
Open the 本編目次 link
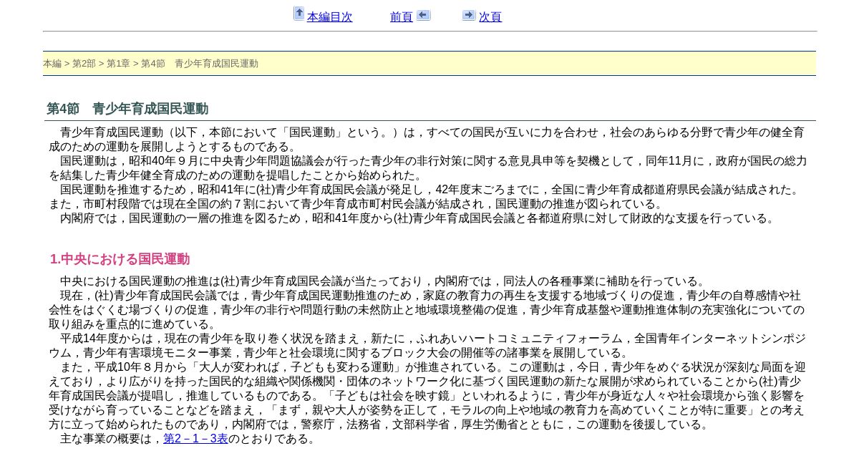(x=329, y=17)
